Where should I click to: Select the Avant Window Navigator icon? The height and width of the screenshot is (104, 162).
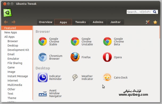click(x=43, y=94)
